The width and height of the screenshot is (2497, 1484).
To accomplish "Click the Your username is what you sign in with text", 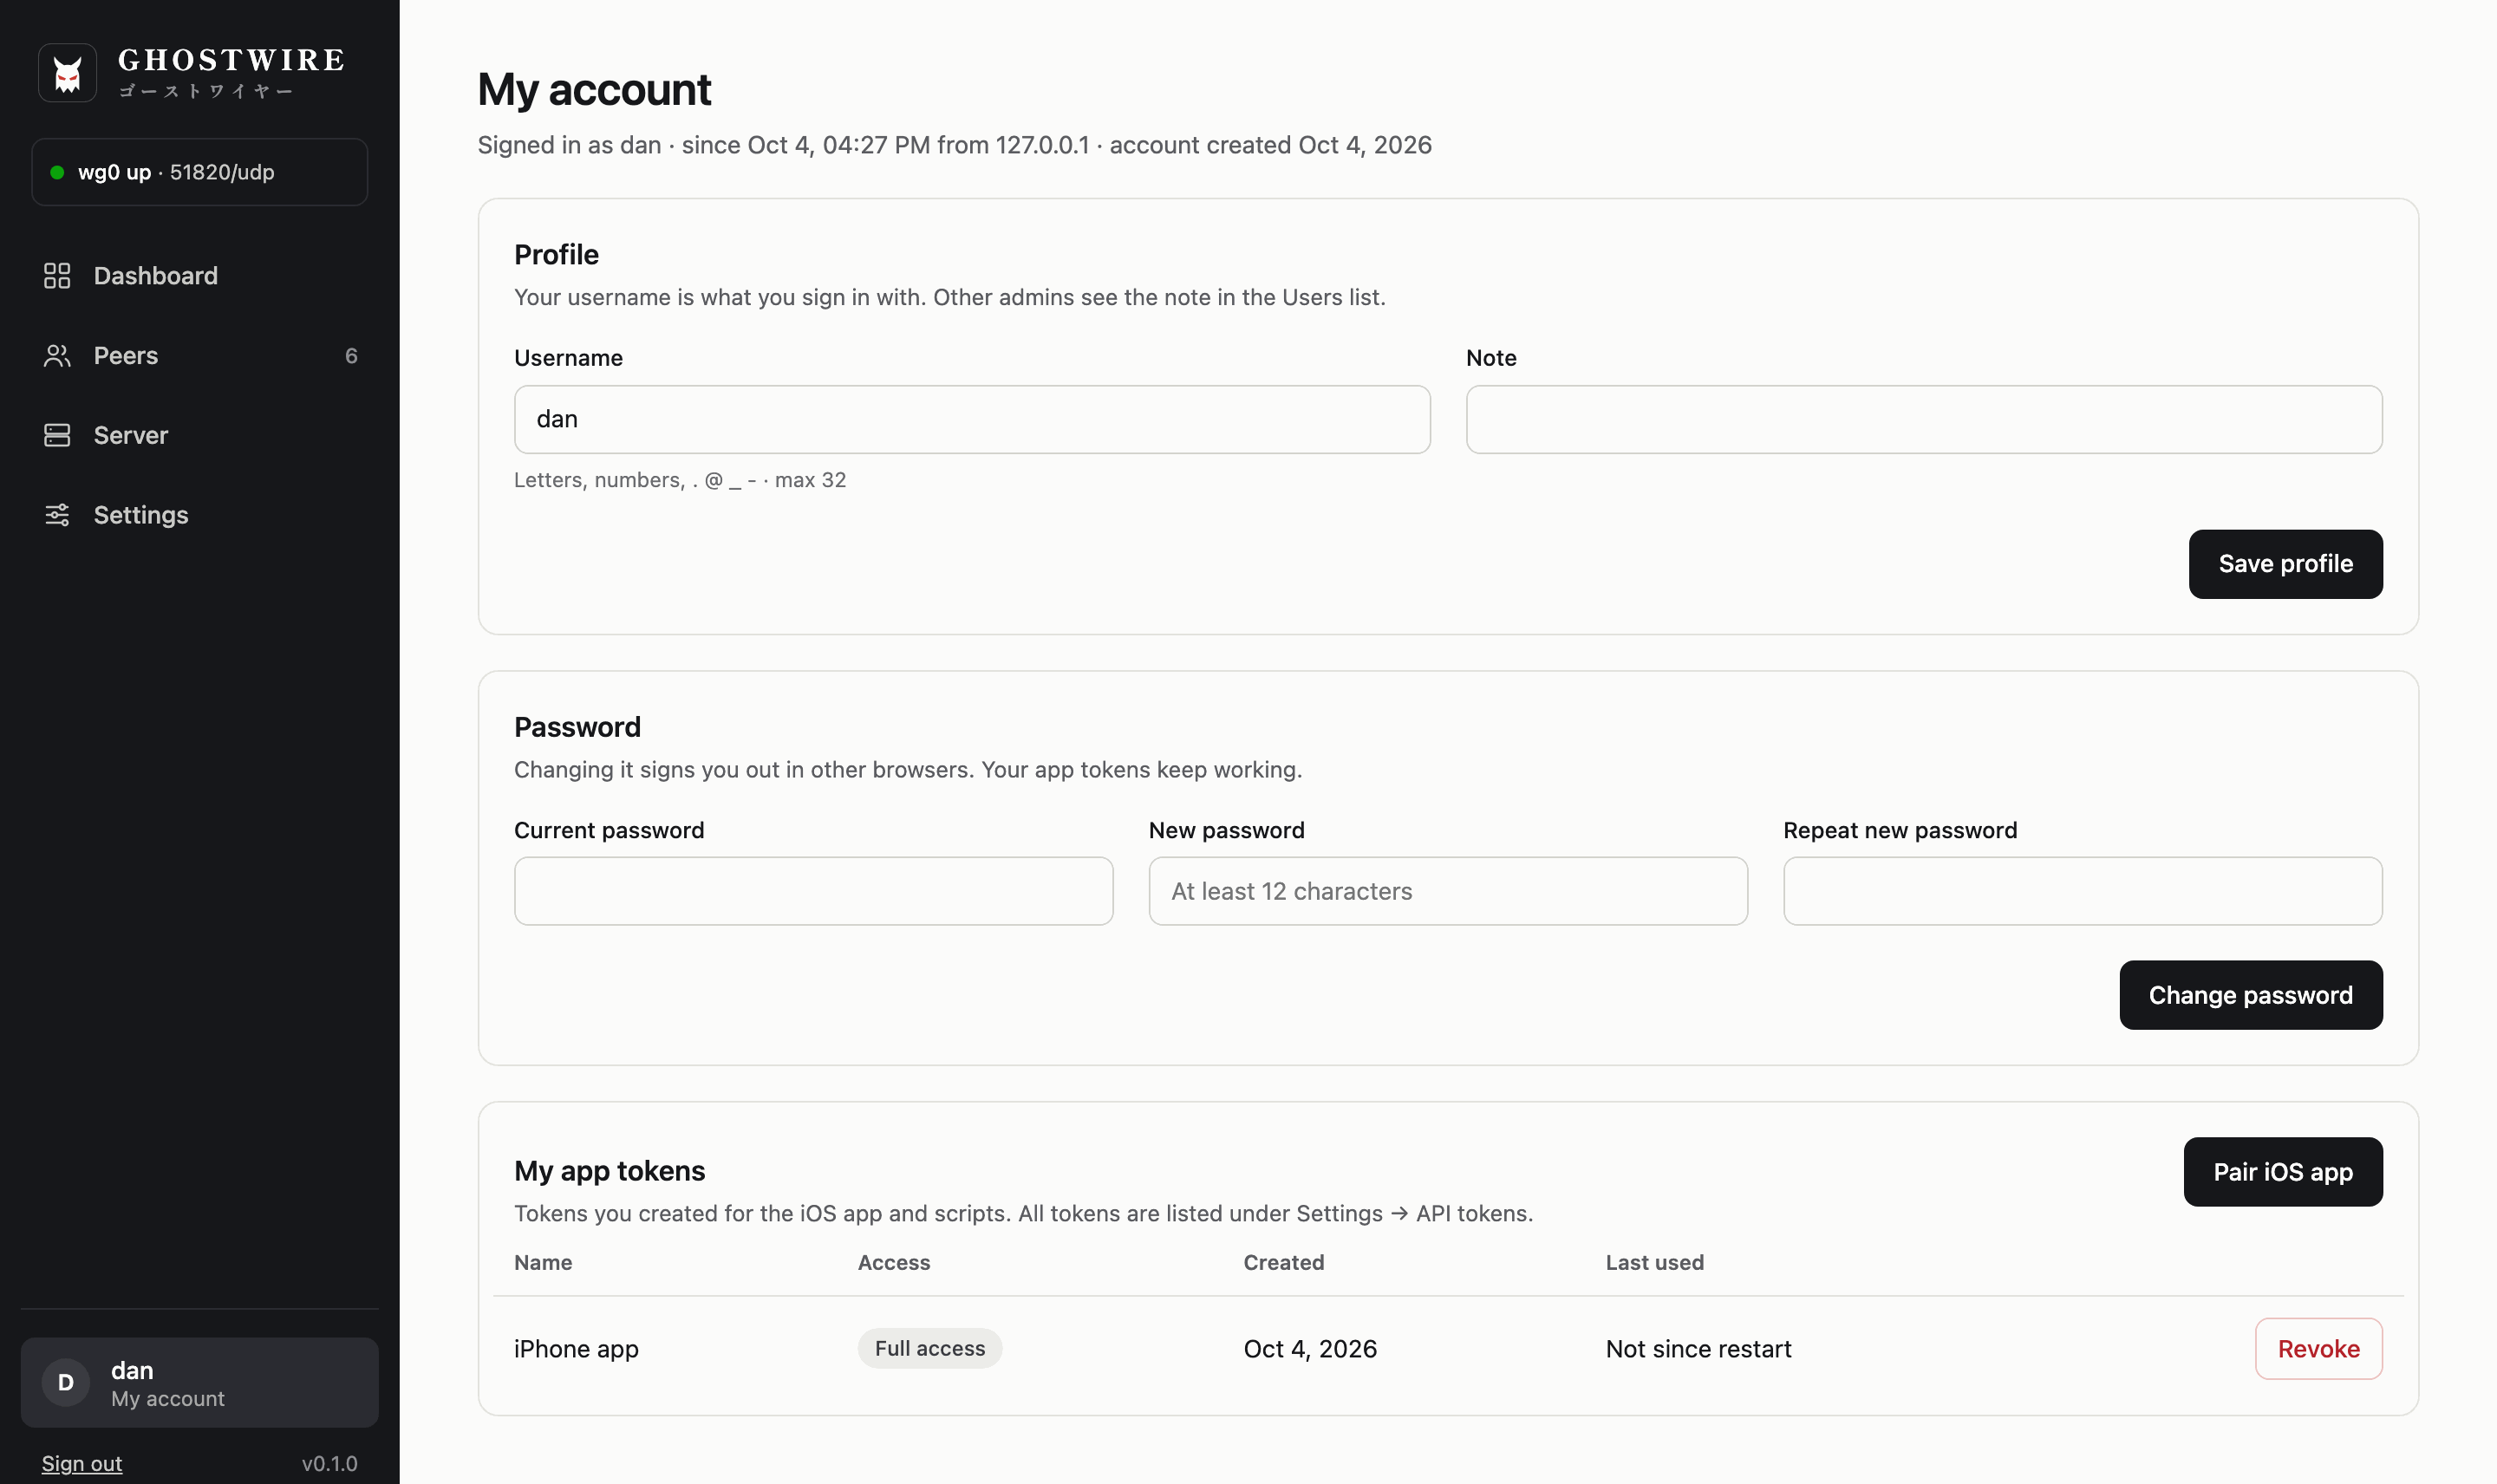I will pyautogui.click(x=949, y=297).
